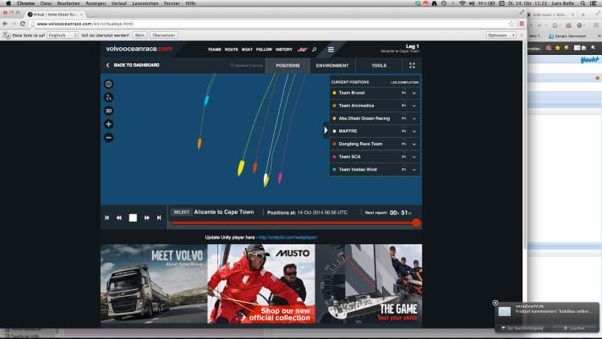Skip to the start of the race playback
This screenshot has height=339, width=602.
pos(107,217)
